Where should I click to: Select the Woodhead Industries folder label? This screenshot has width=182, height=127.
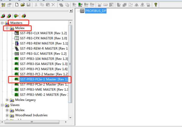pyautogui.click(x=31, y=115)
